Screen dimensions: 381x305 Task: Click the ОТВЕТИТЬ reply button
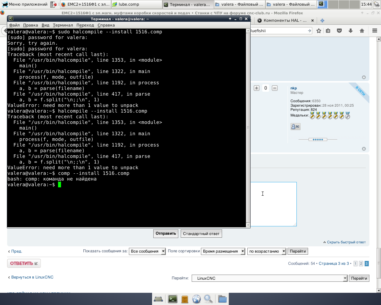24,263
